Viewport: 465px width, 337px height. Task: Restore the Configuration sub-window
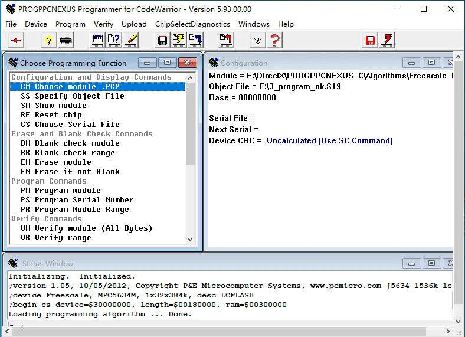[x=432, y=63]
